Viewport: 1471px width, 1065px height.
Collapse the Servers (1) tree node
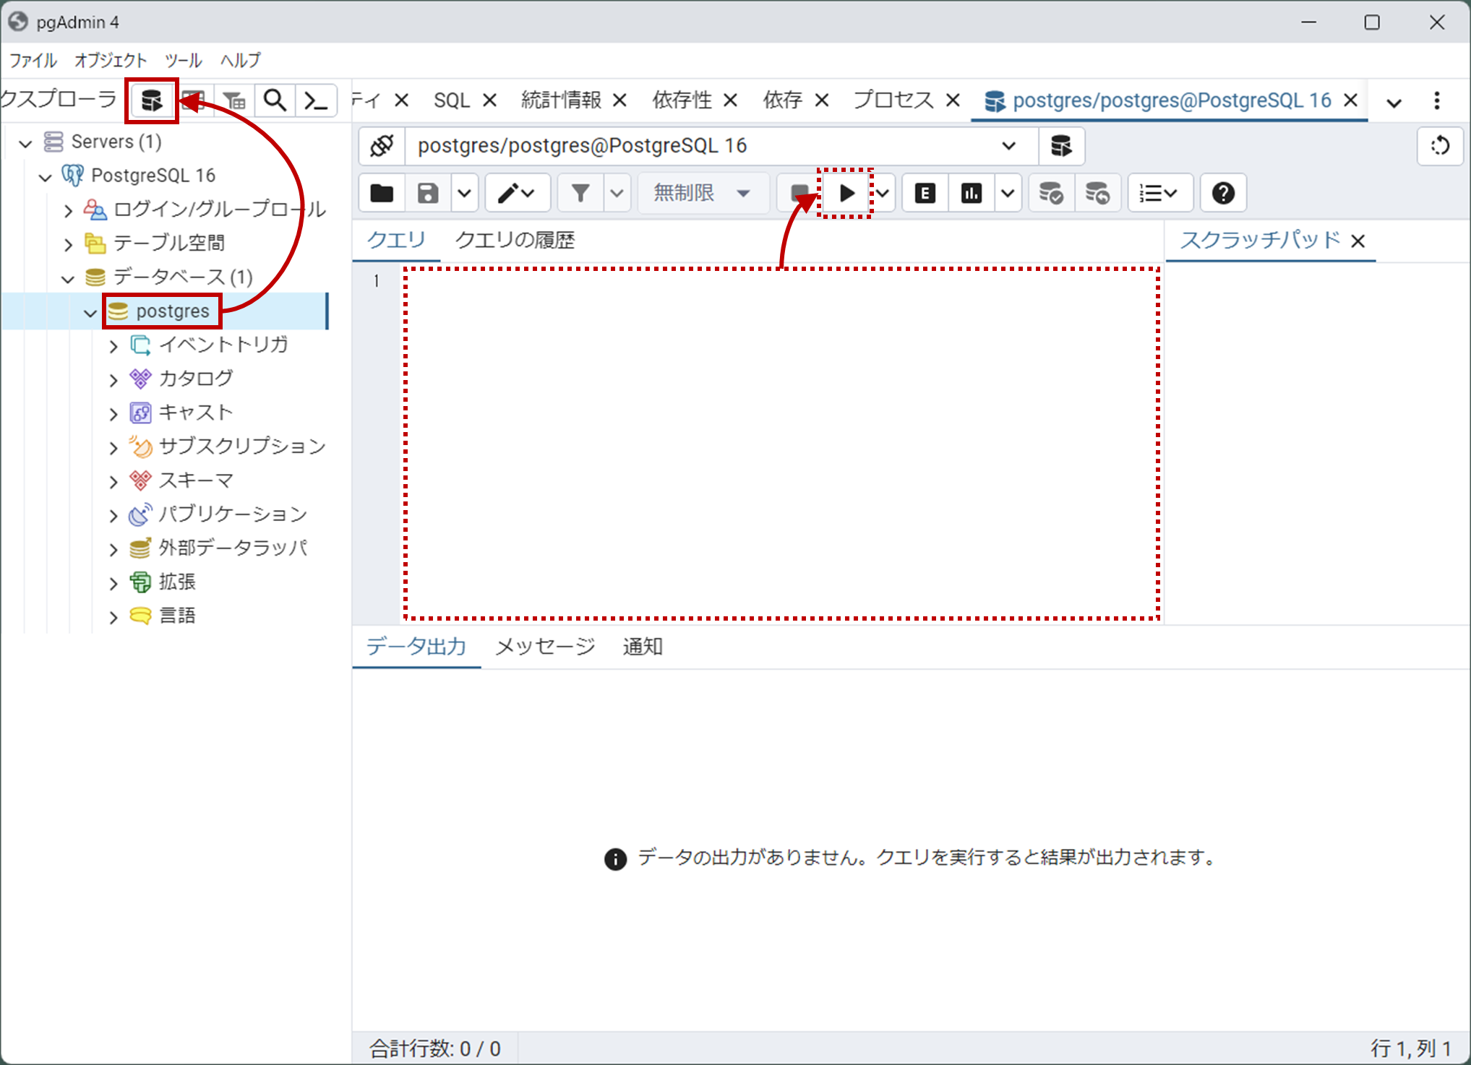coord(25,143)
